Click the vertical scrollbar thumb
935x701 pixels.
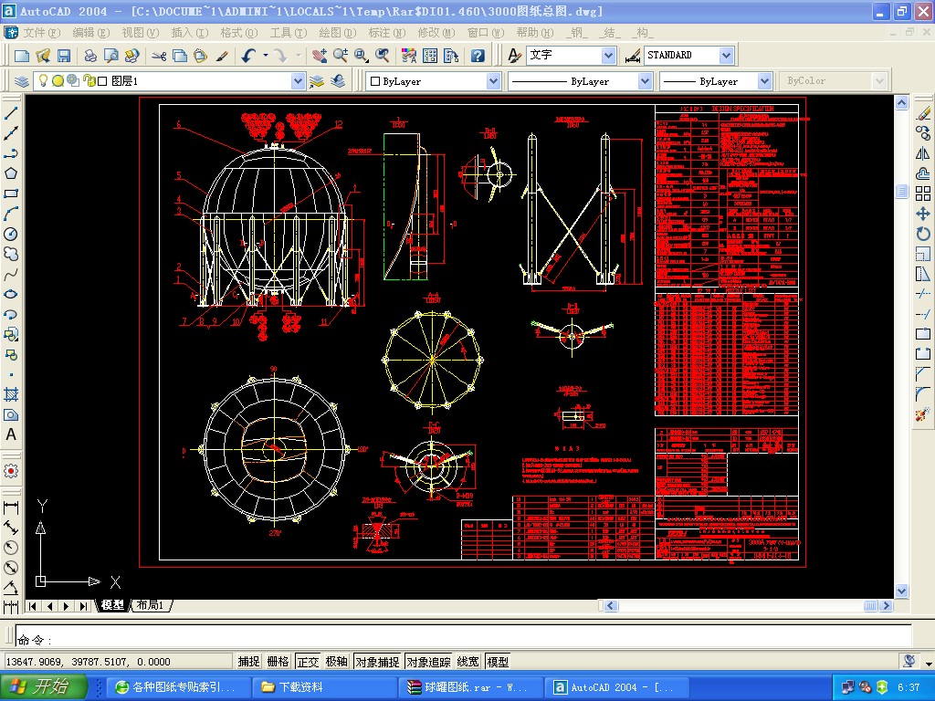[x=901, y=192]
